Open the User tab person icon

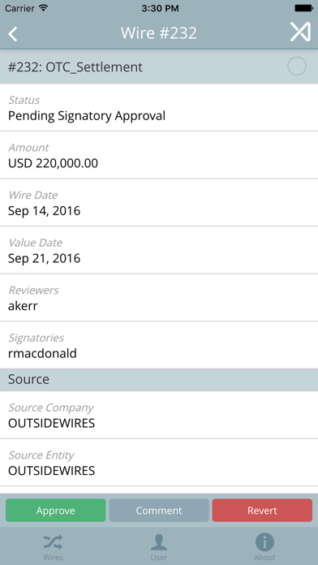pyautogui.click(x=159, y=542)
